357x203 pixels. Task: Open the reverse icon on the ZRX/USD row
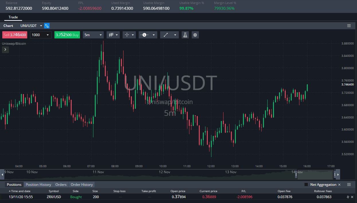tap(348, 197)
